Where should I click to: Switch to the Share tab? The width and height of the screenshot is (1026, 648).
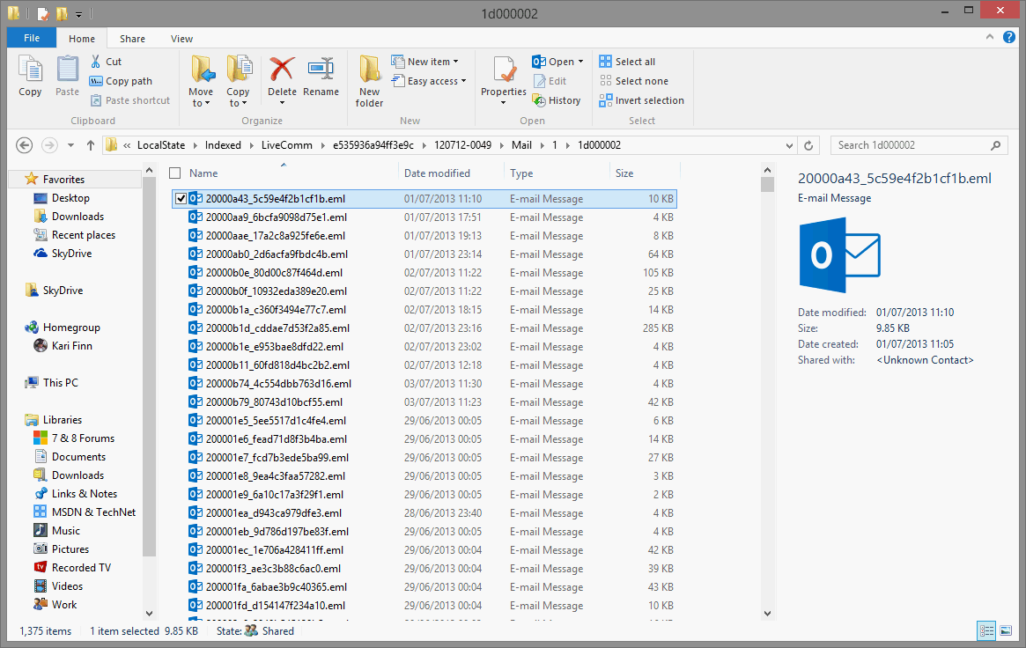pos(132,39)
